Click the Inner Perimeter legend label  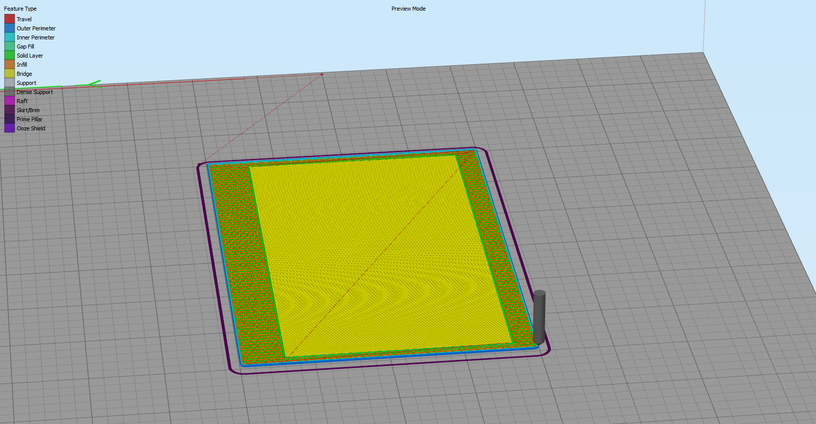pyautogui.click(x=35, y=37)
